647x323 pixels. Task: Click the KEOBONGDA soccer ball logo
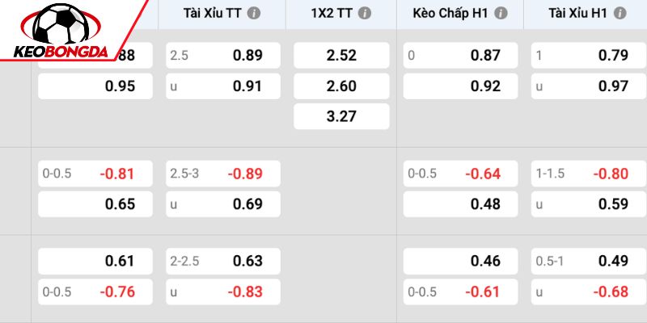pos(61,30)
